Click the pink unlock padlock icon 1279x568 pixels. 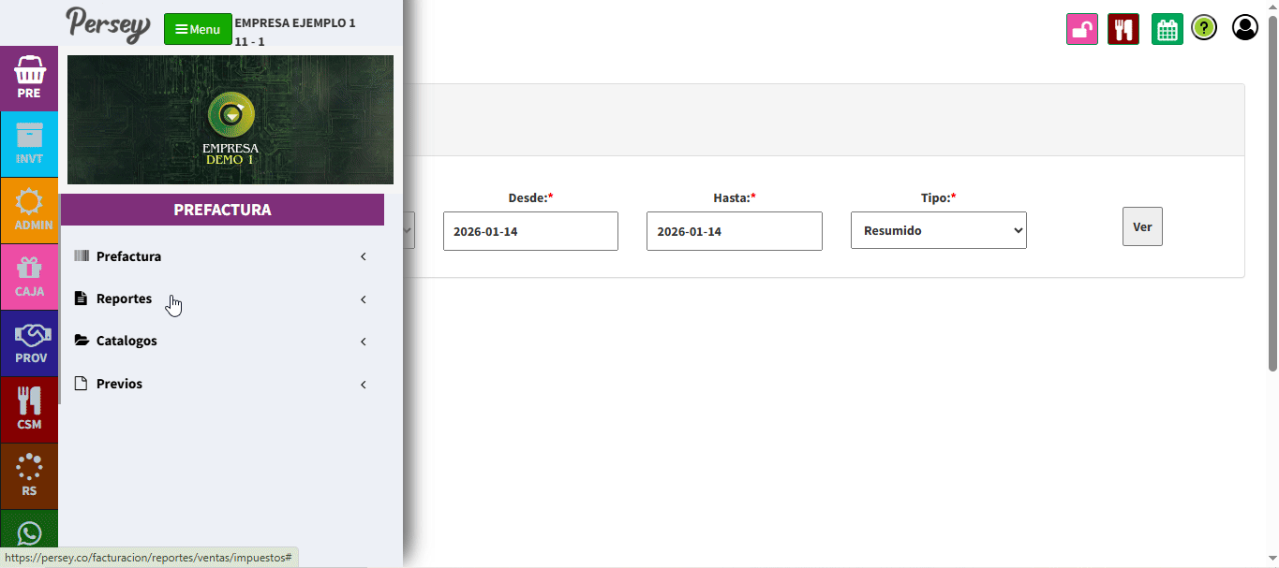pos(1082,29)
